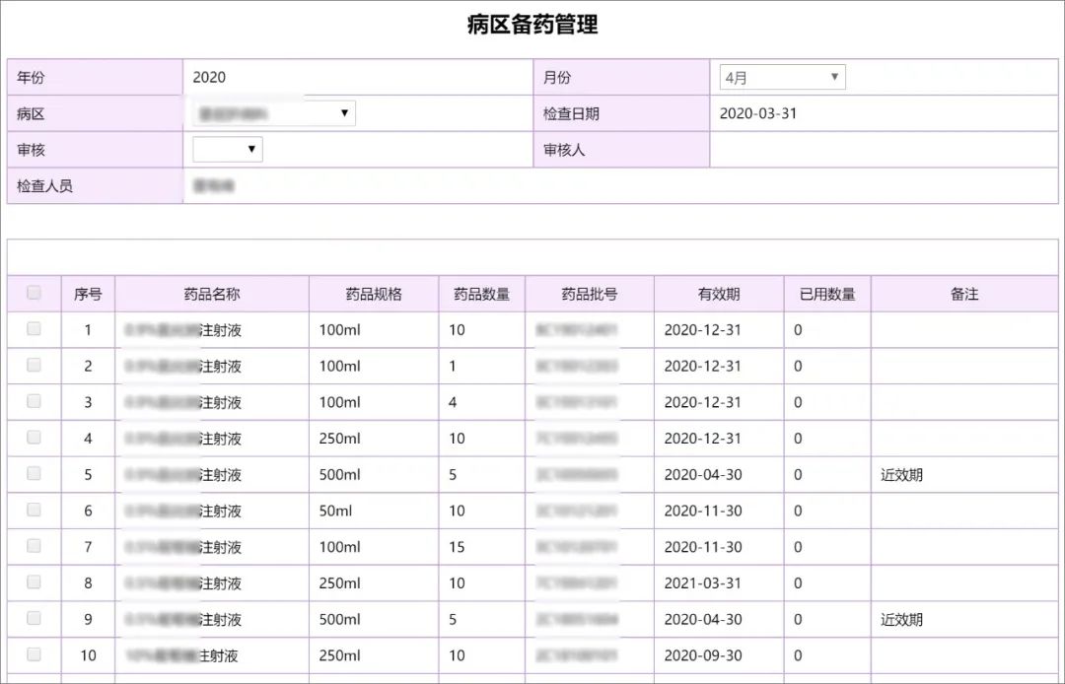The height and width of the screenshot is (684, 1065).
Task: Click quantity 4 in row 3
Action: pos(453,402)
